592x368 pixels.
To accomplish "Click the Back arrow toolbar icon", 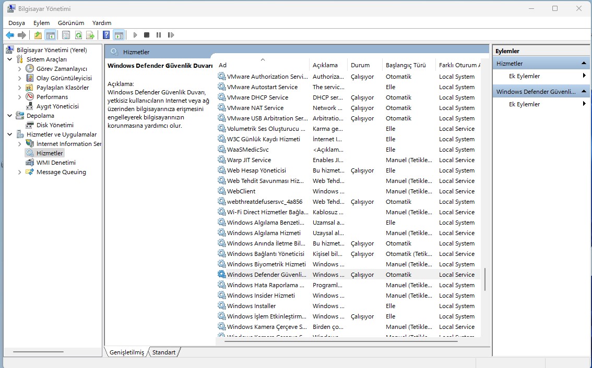I will (10, 35).
